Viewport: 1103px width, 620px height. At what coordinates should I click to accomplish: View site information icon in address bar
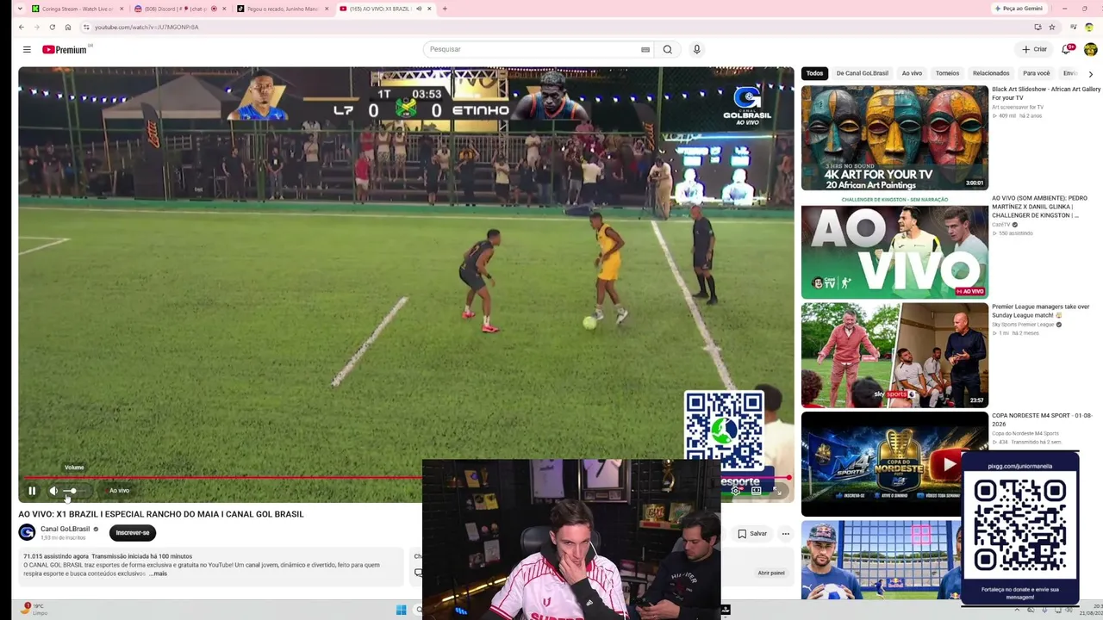coord(86,28)
